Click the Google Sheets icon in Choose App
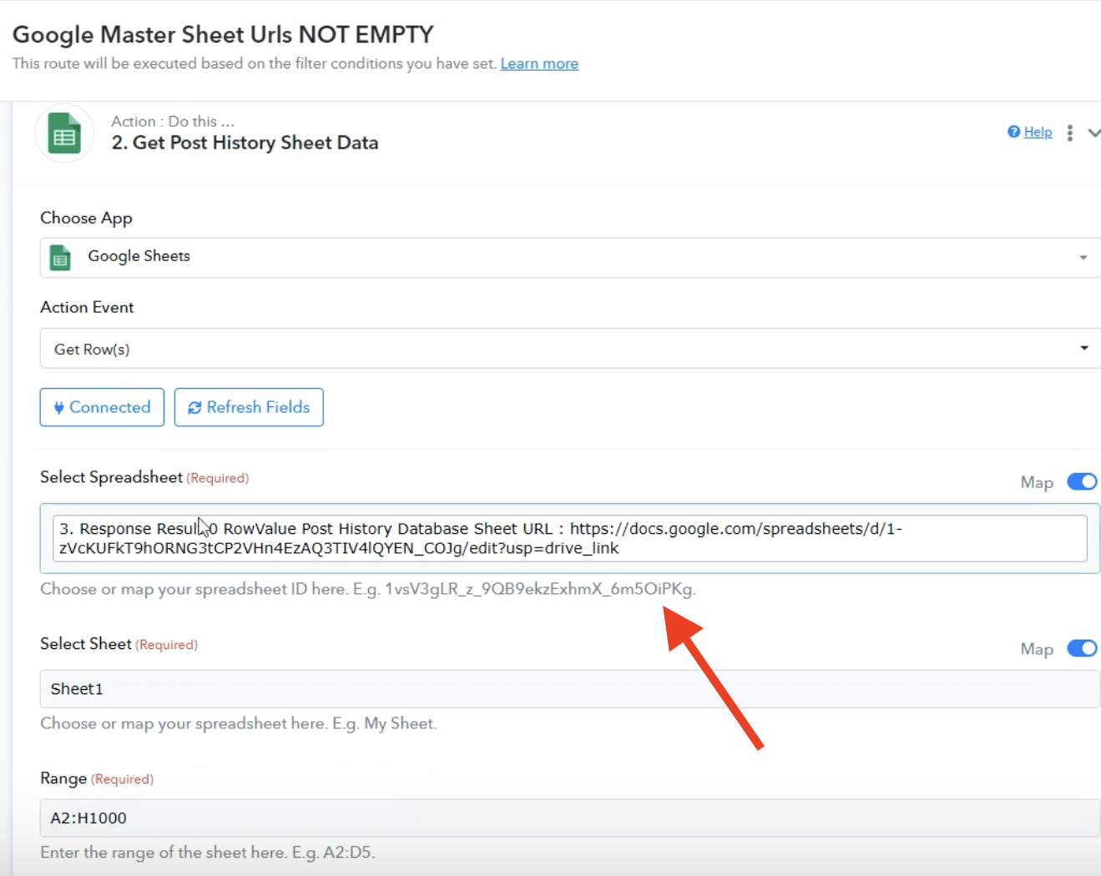The height and width of the screenshot is (876, 1101). [60, 258]
